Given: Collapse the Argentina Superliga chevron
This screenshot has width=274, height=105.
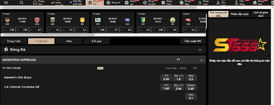Looking at the screenshot, I should click(201, 60).
